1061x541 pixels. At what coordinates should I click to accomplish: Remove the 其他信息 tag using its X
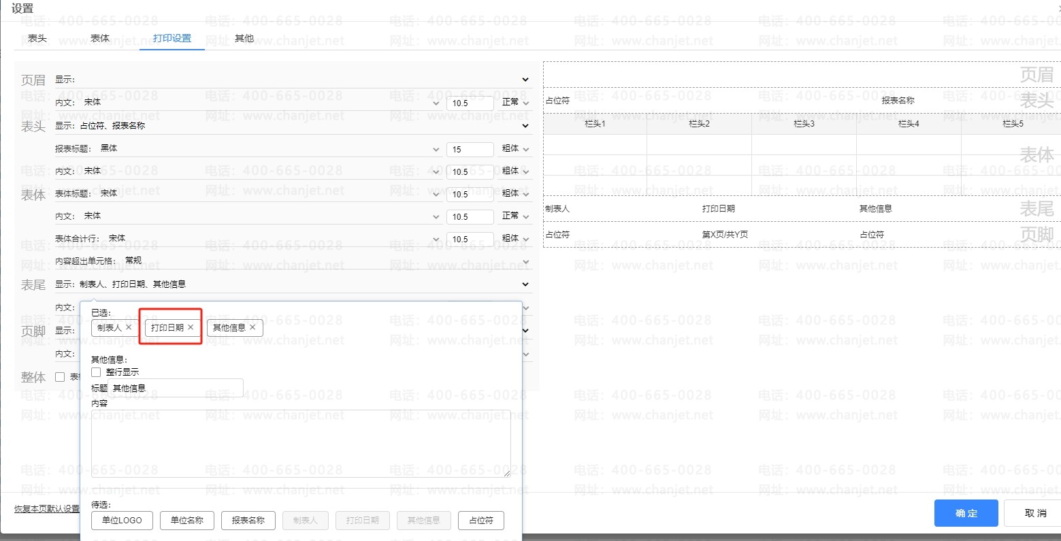[x=252, y=327]
